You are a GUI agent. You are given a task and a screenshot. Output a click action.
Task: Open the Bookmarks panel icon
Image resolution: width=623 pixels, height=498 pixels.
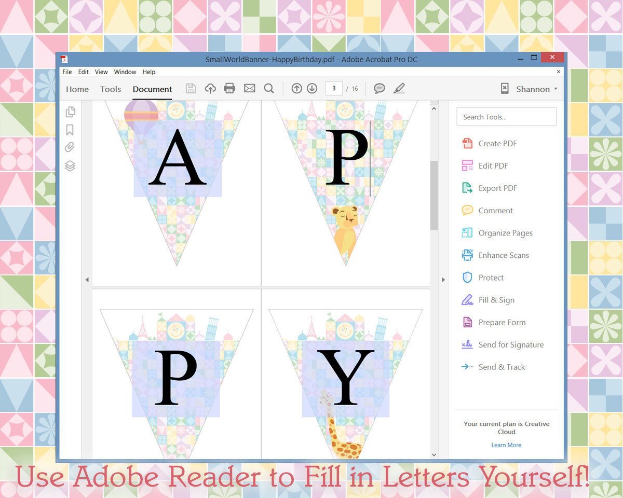pos(70,130)
